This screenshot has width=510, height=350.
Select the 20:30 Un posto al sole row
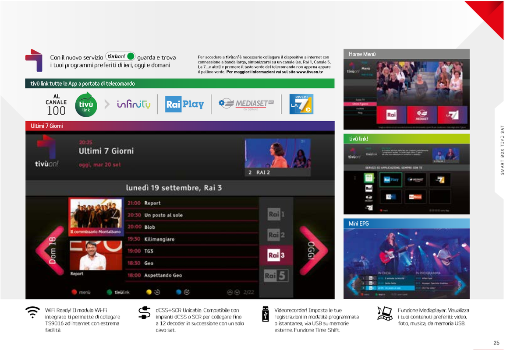(x=192, y=215)
